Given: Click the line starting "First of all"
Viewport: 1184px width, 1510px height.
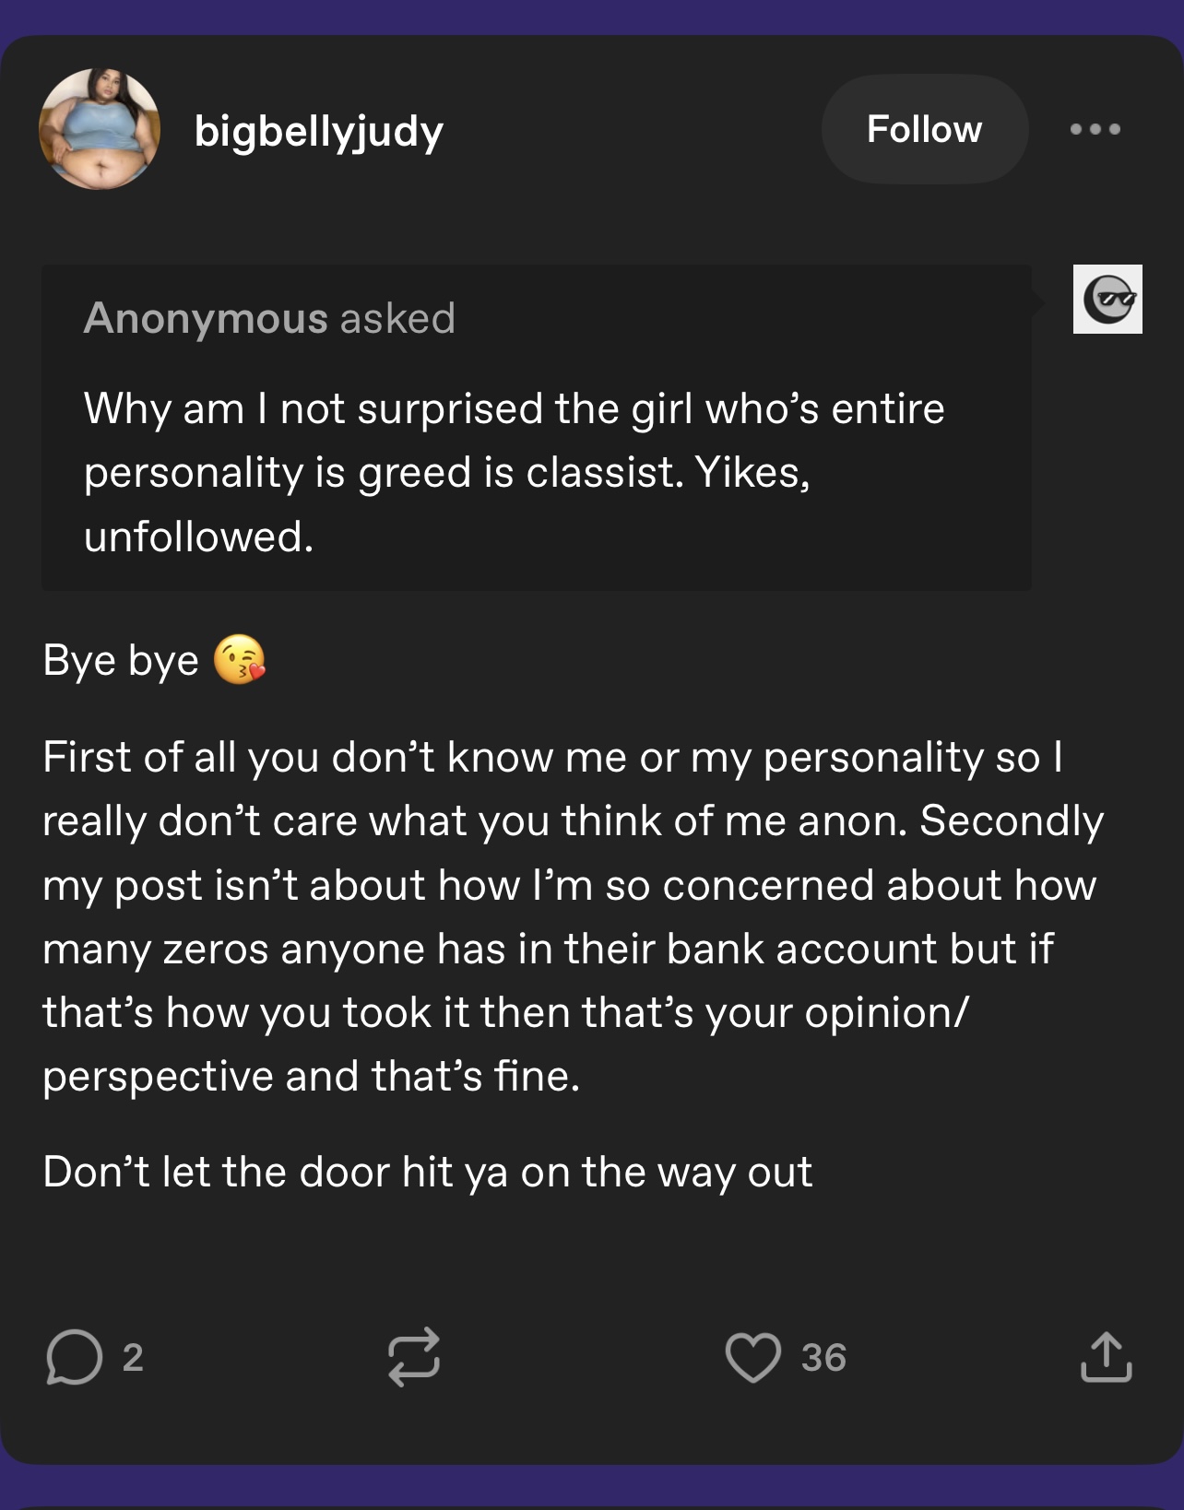Looking at the screenshot, I should click(x=551, y=757).
